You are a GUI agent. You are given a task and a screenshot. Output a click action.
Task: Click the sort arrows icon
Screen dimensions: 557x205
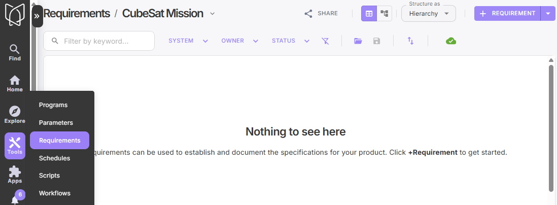coord(410,41)
